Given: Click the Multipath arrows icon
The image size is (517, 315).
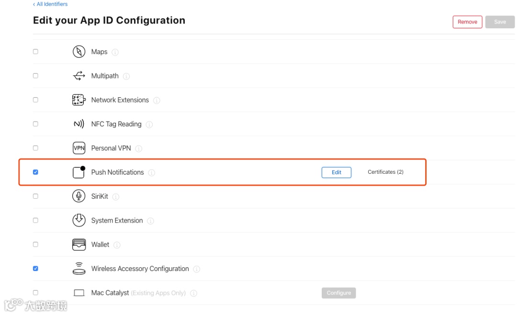Looking at the screenshot, I should coord(79,76).
